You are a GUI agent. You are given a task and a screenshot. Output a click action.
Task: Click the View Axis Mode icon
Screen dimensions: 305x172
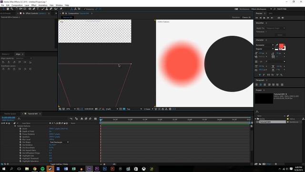[79, 9]
